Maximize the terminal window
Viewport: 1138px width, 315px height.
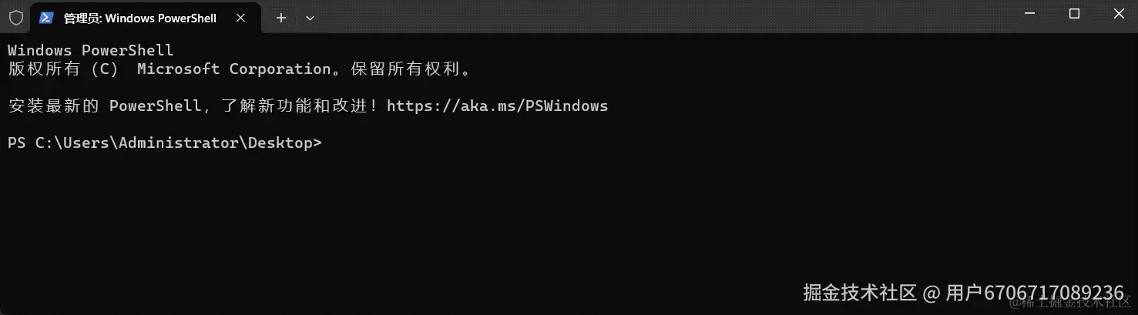[1074, 14]
